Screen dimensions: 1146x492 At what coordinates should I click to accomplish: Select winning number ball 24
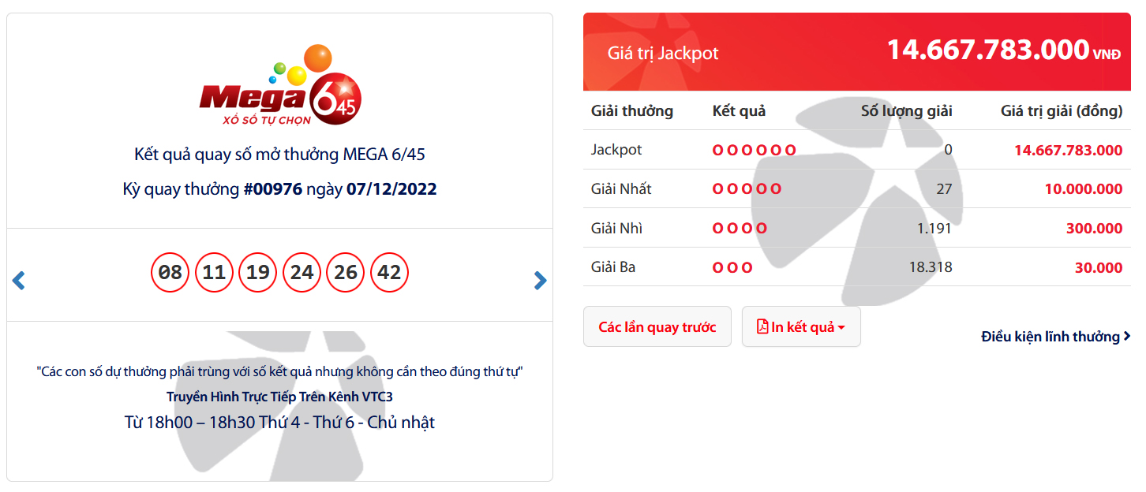[x=302, y=273]
